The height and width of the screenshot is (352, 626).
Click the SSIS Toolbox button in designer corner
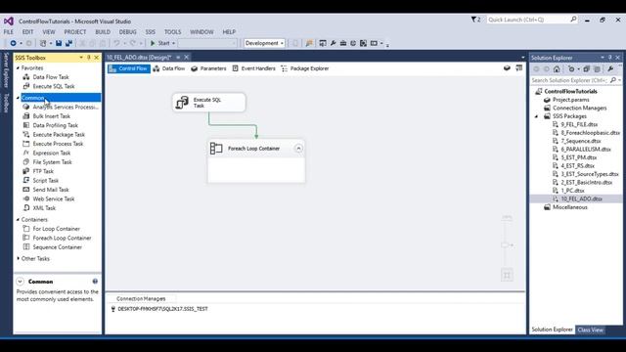point(519,68)
